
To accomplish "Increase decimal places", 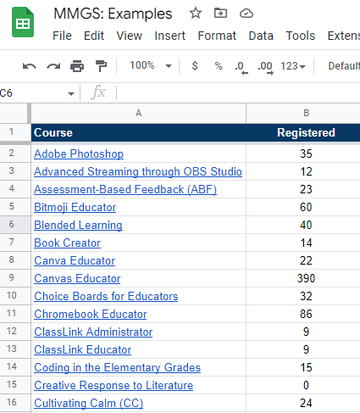I will coord(265,67).
